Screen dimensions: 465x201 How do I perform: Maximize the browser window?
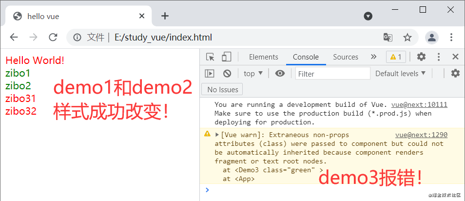coord(423,10)
